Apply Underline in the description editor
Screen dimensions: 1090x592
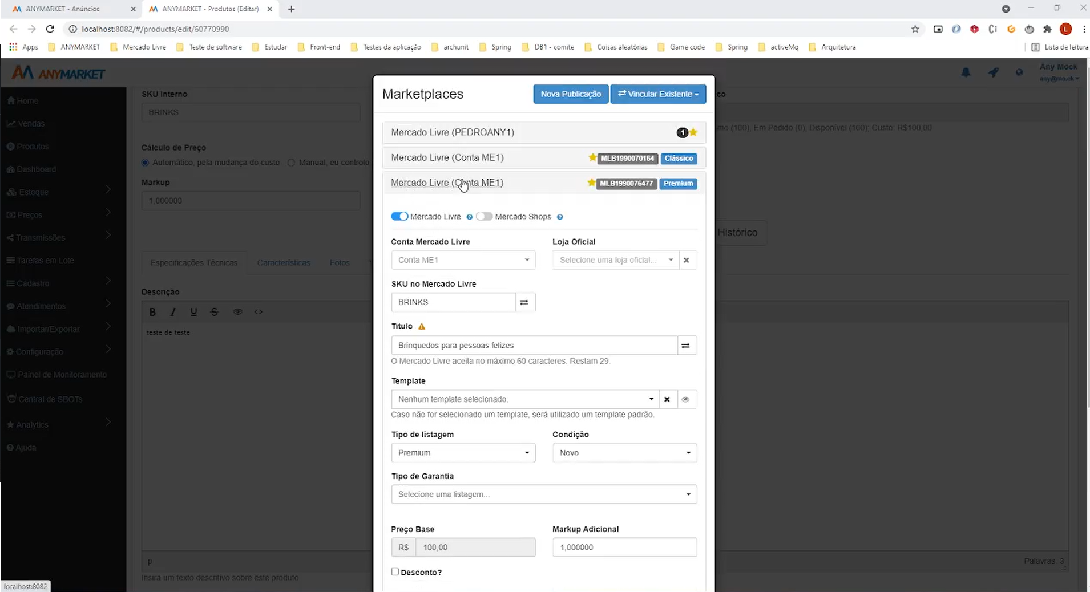pos(194,312)
